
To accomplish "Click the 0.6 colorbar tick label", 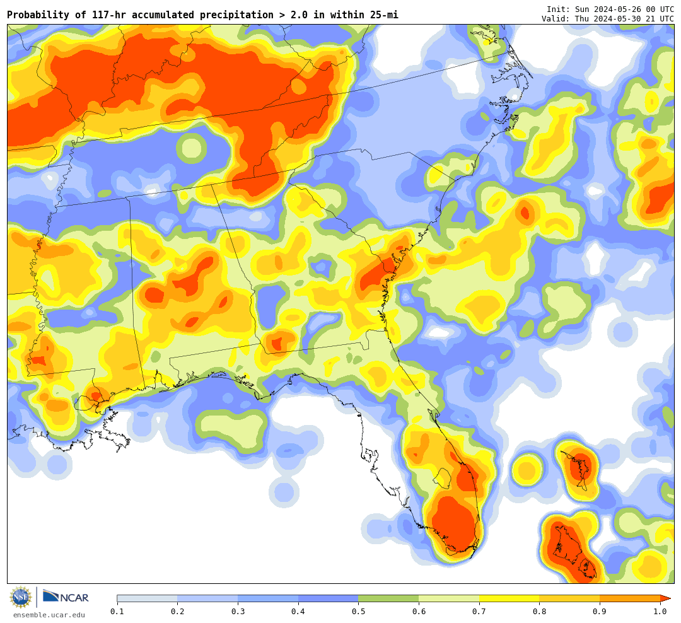I will pyautogui.click(x=419, y=611).
